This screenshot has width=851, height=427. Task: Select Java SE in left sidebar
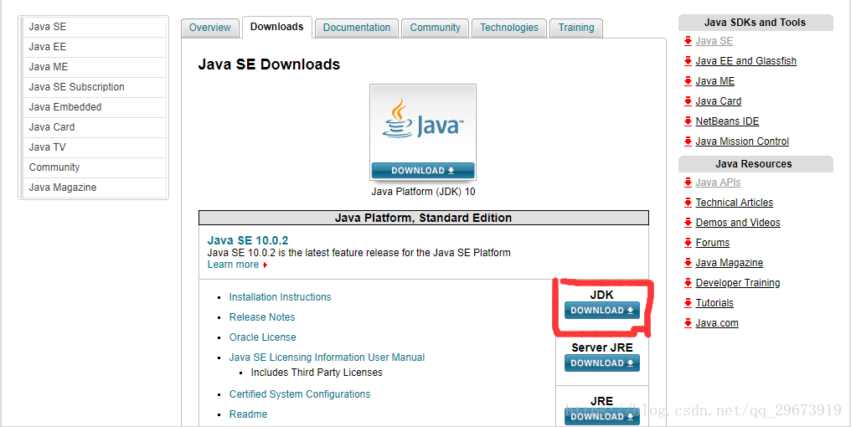pos(93,27)
